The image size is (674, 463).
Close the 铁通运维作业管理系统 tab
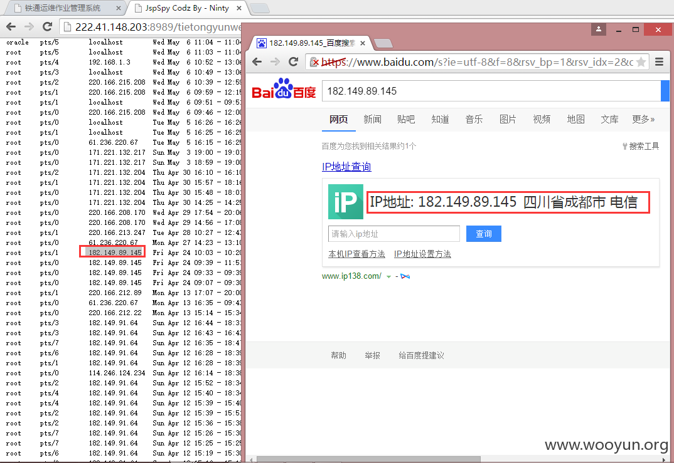click(x=118, y=8)
